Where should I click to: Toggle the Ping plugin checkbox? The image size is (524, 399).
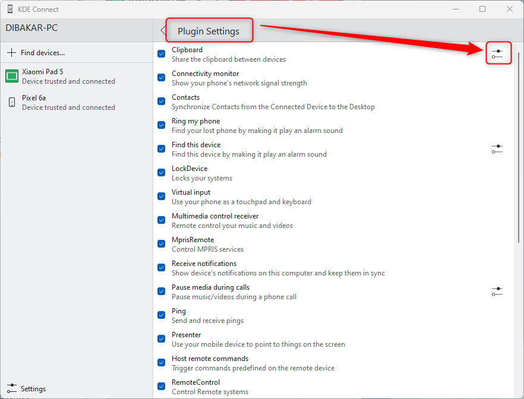coord(162,315)
